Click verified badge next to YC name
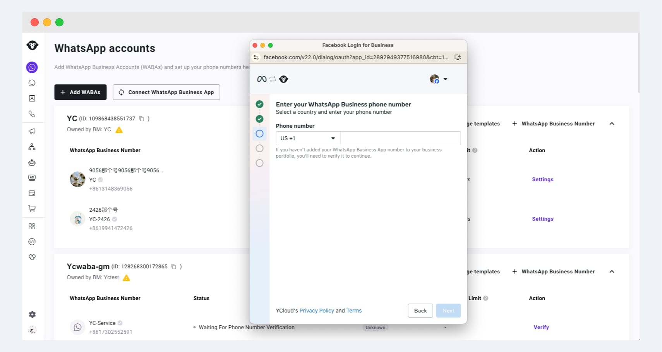 point(100,180)
